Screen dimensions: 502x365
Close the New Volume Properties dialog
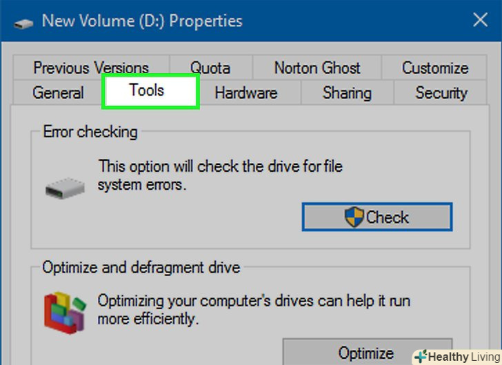(x=480, y=21)
